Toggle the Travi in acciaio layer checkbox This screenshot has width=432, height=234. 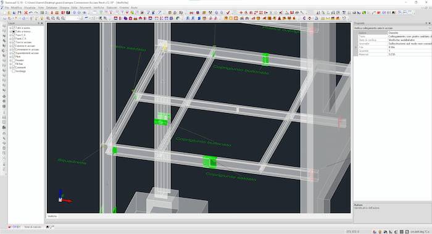pos(14,42)
